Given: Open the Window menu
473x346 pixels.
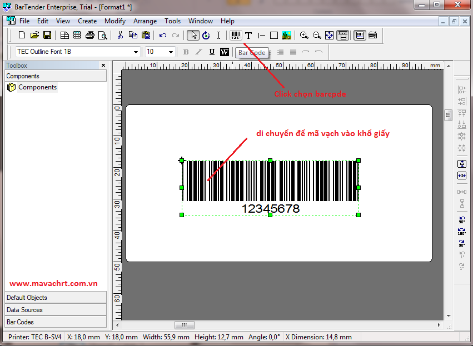Looking at the screenshot, I should [201, 21].
